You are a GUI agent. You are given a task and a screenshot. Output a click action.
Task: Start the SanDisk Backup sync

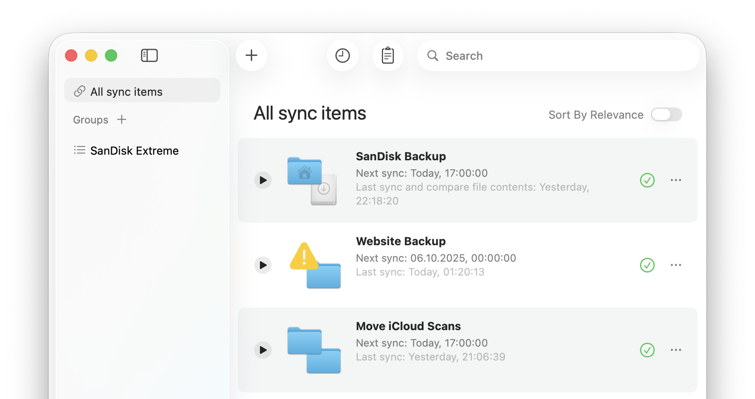click(x=263, y=180)
